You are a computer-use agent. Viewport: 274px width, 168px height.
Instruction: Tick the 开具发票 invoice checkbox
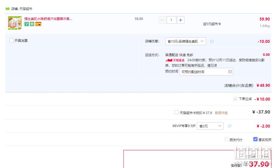point(12,40)
